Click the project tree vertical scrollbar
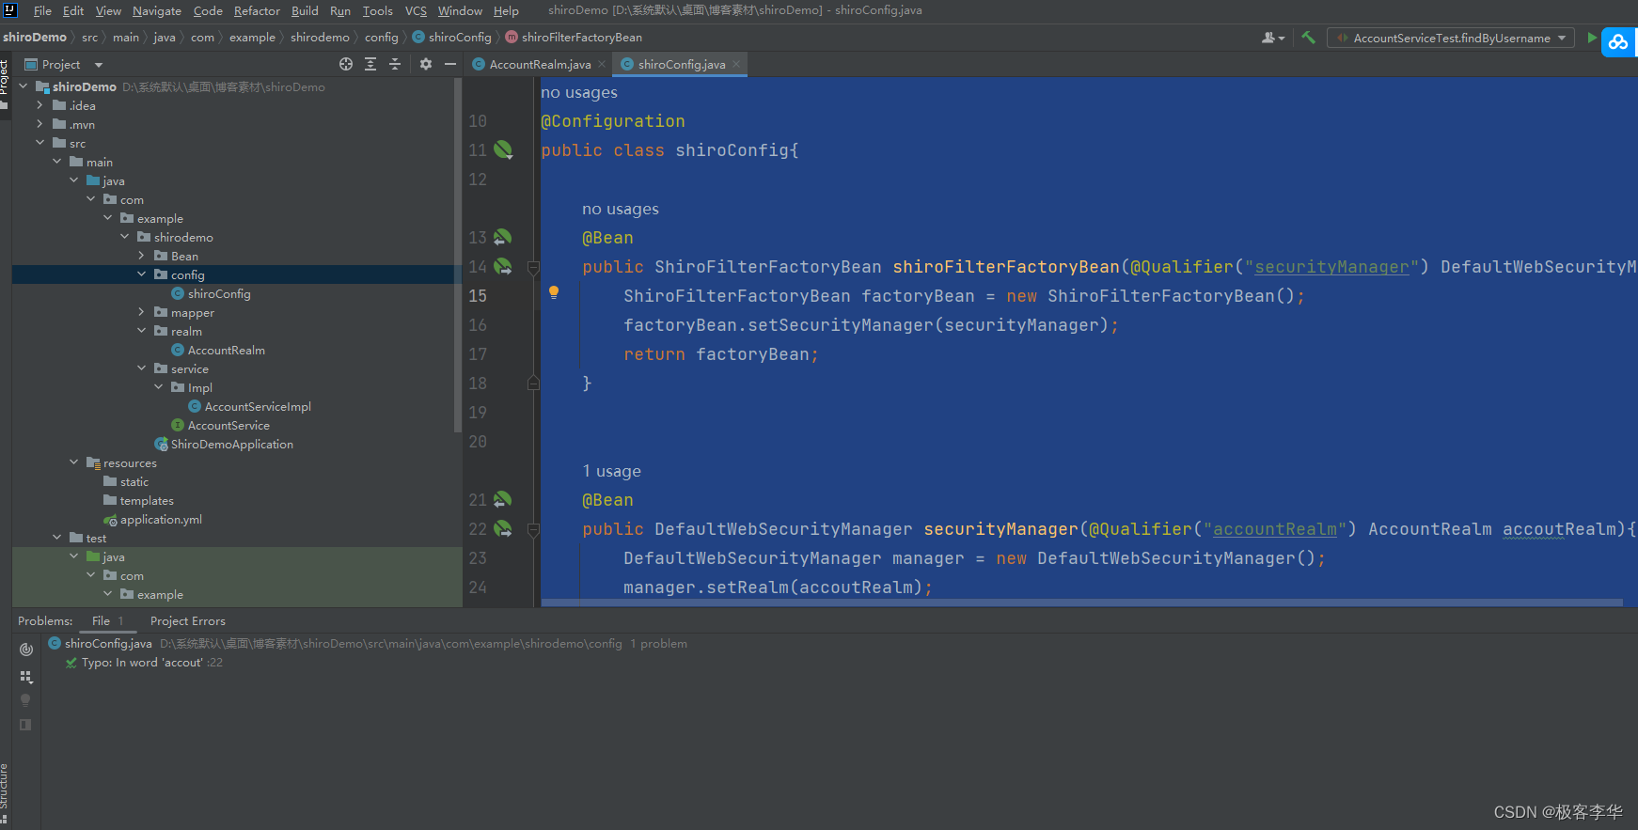 point(458,254)
